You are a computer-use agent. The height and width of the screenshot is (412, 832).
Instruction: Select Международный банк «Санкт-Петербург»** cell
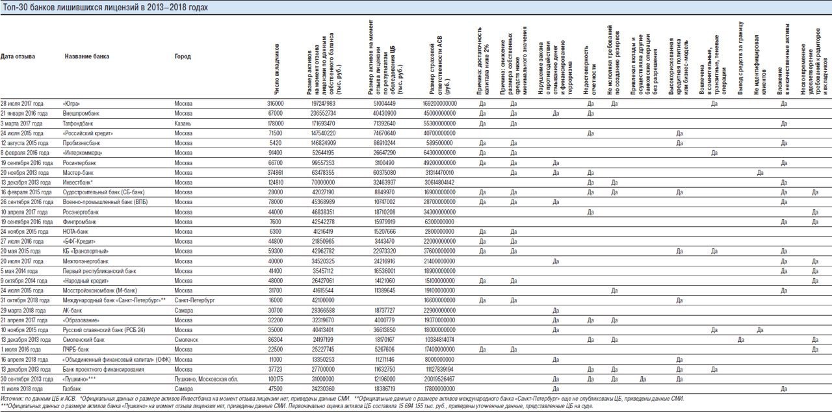point(114,300)
